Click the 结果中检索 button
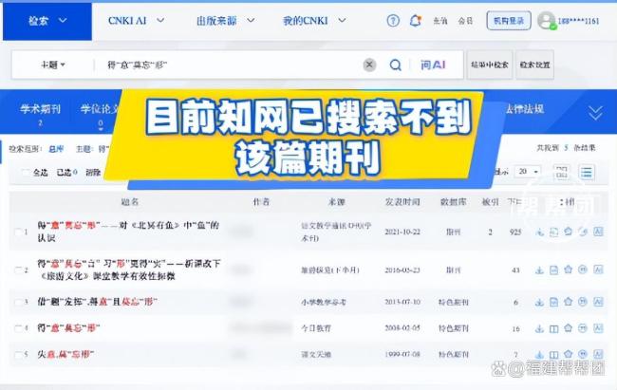This screenshot has width=617, height=390. point(490,65)
